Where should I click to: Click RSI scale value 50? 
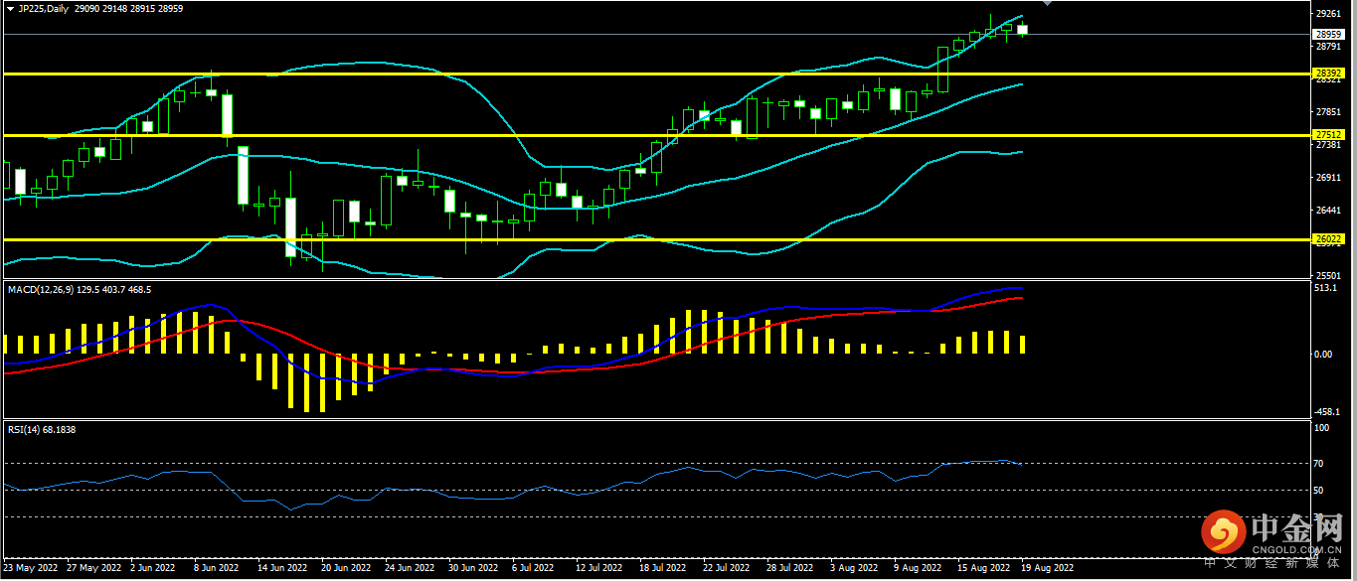[x=1319, y=490]
